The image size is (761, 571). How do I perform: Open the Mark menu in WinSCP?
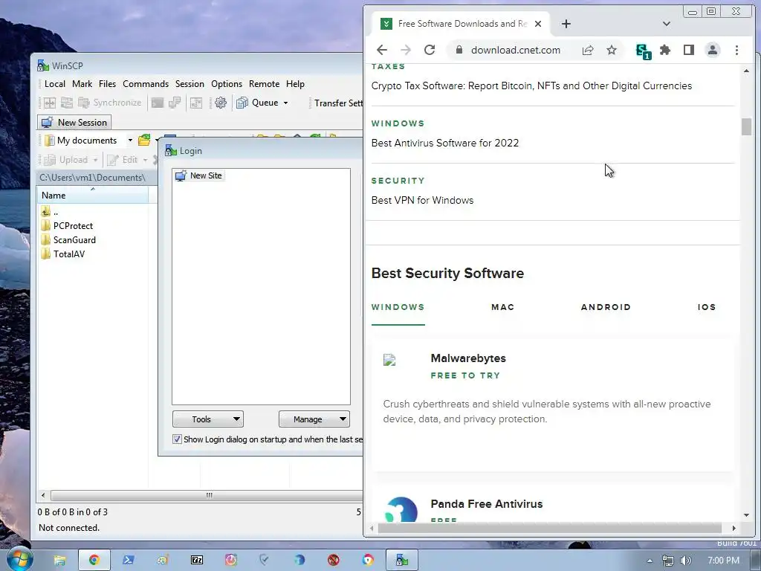(82, 84)
